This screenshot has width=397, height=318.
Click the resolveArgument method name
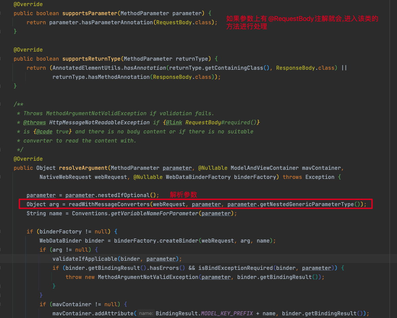[x=83, y=168]
